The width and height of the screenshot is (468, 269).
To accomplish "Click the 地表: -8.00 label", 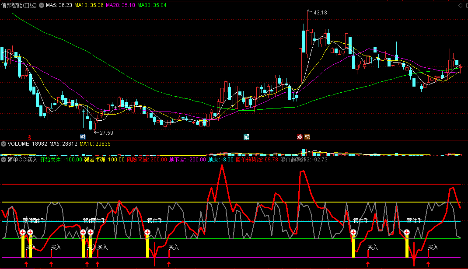I will pos(220,160).
